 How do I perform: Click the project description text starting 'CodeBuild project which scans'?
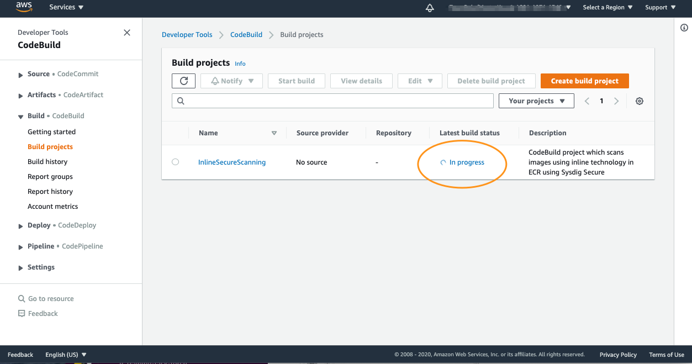click(581, 162)
